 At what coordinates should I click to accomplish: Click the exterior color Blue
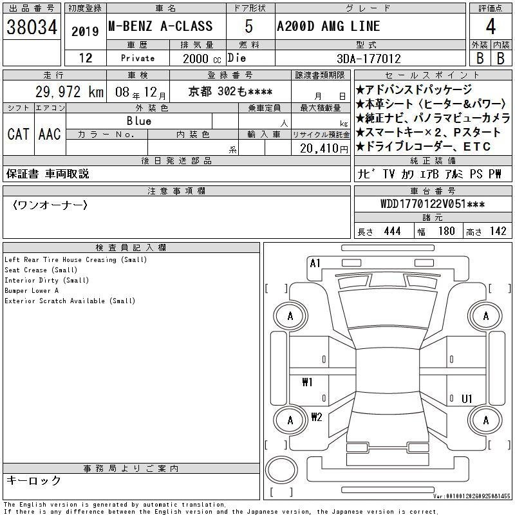click(139, 121)
